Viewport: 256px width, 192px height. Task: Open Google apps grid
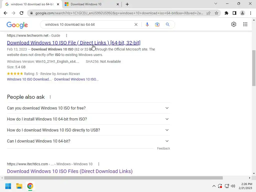click(x=245, y=24)
